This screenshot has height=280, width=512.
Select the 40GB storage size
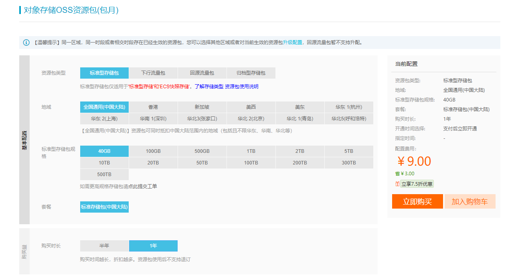point(104,151)
